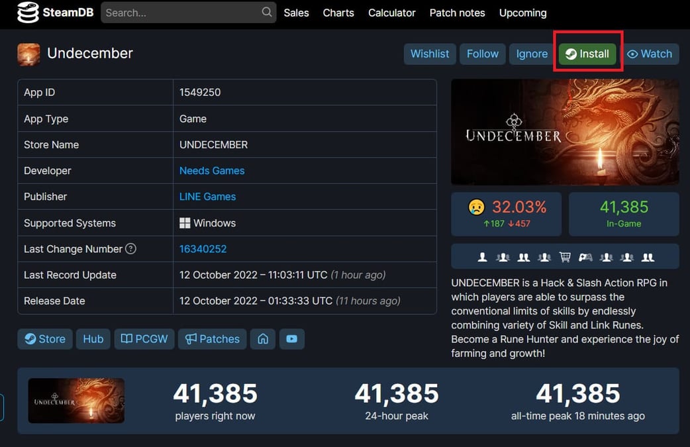This screenshot has height=447, width=690.
Task: Click the single-player category icon
Action: tap(482, 257)
